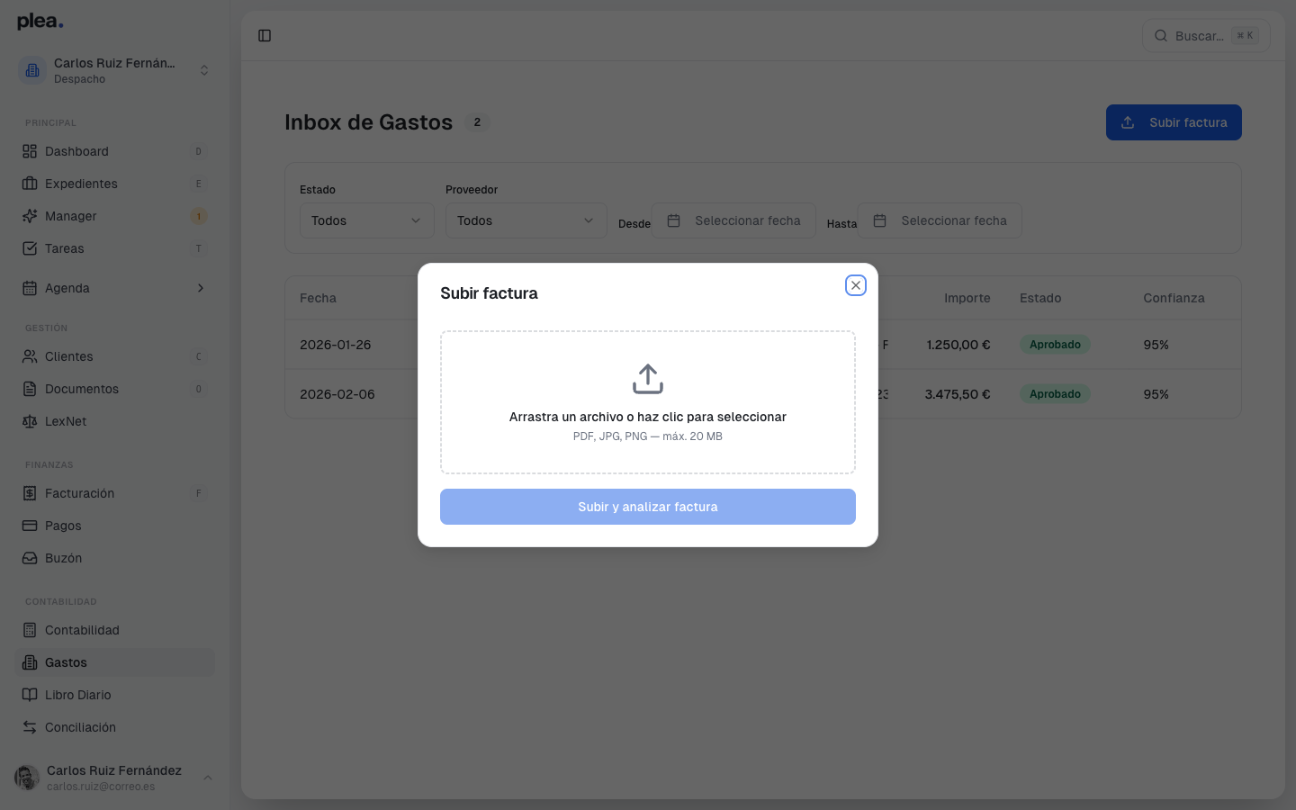The image size is (1296, 810).
Task: Expand the Agenda submenu chevron
Action: click(x=202, y=288)
